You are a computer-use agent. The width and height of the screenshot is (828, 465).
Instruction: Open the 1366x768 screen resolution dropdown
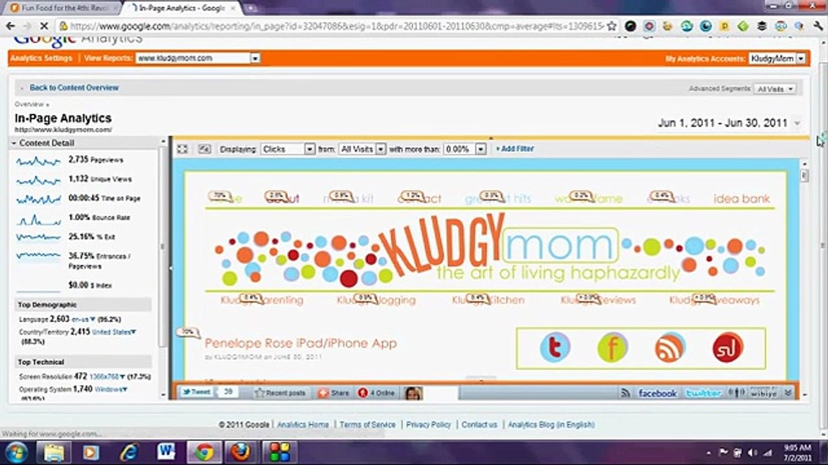(x=107, y=377)
